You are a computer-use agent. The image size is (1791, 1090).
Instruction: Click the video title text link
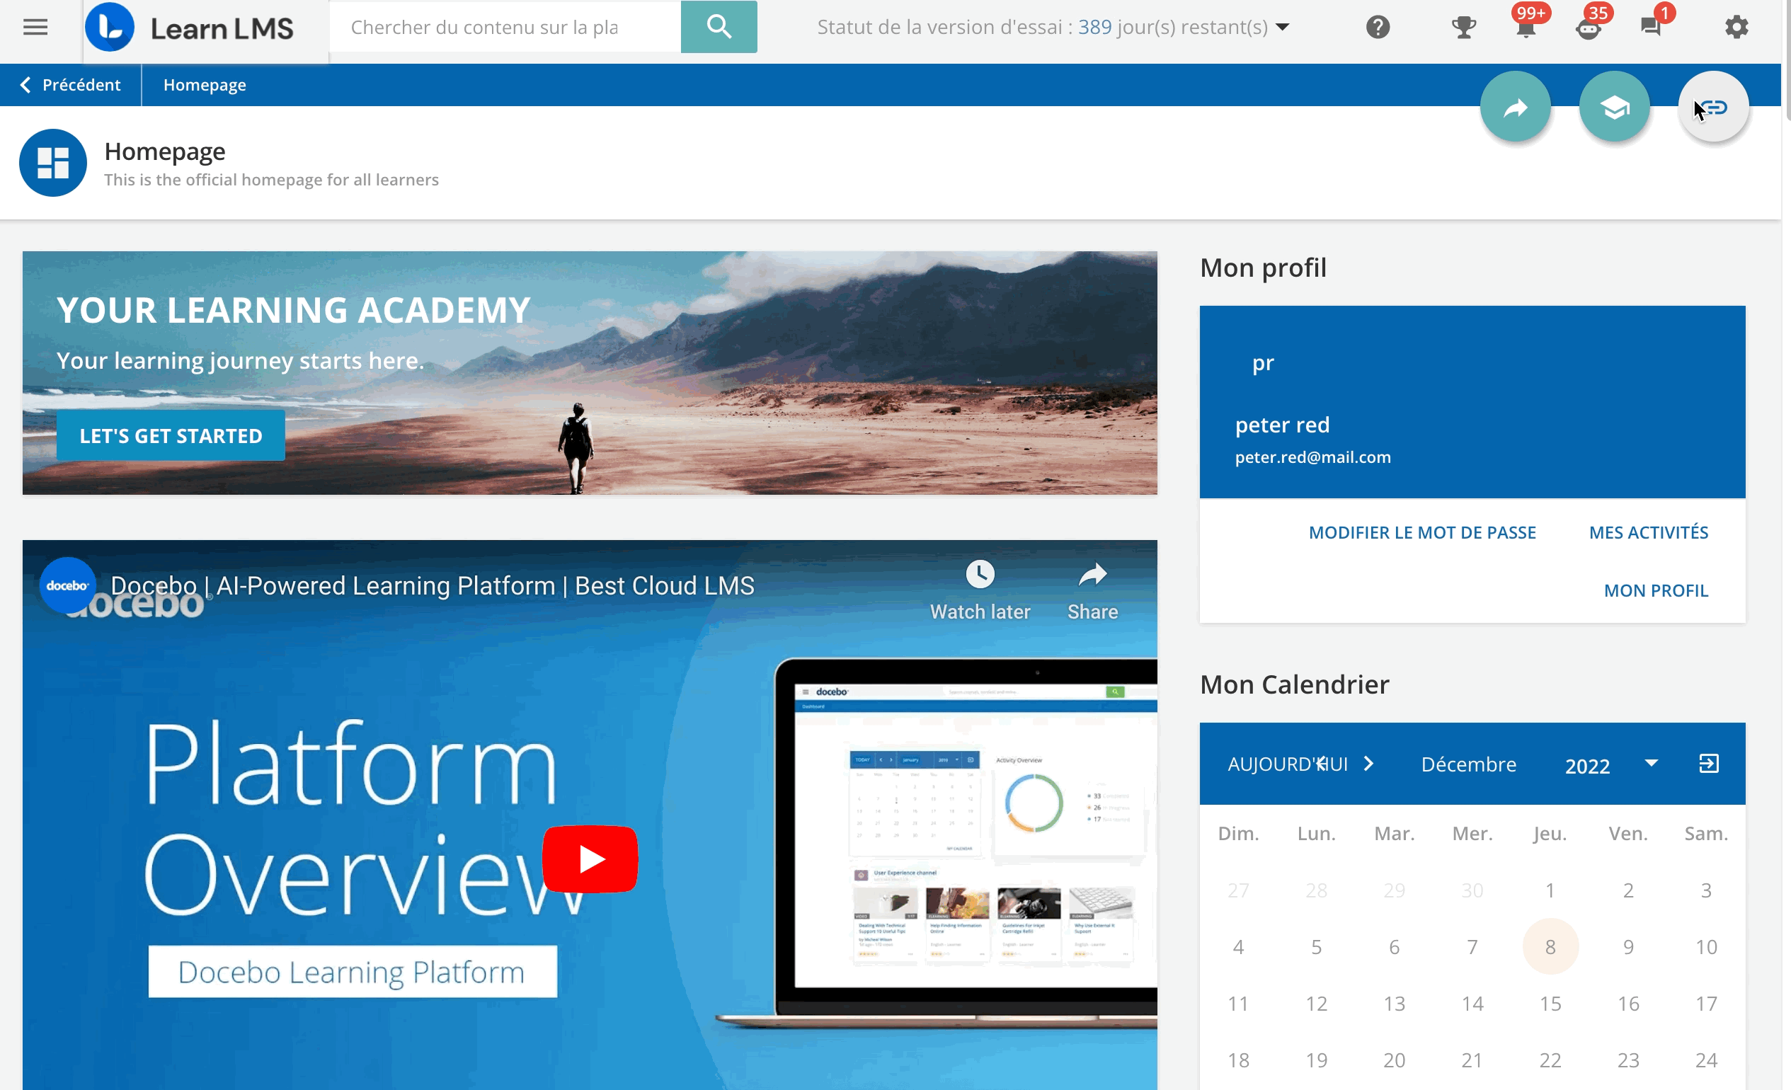pos(432,585)
